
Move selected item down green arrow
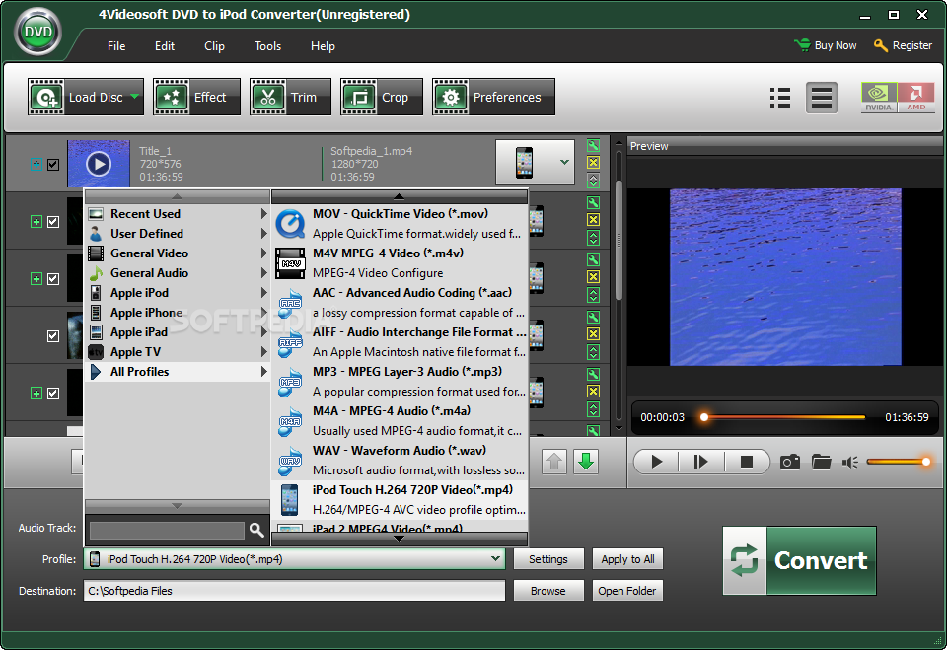[585, 463]
